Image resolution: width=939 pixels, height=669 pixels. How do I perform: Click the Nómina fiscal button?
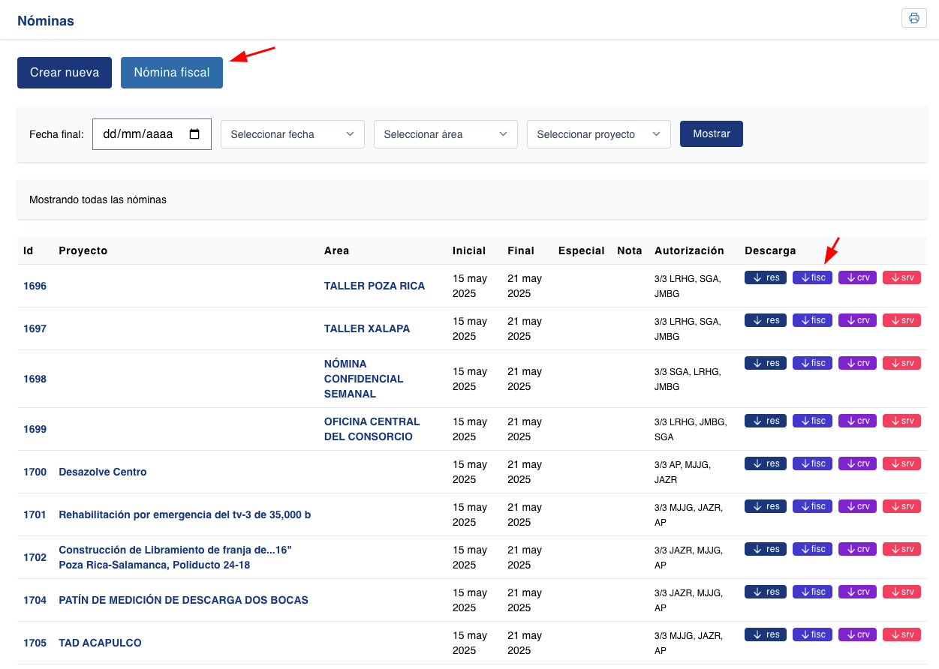(x=171, y=73)
